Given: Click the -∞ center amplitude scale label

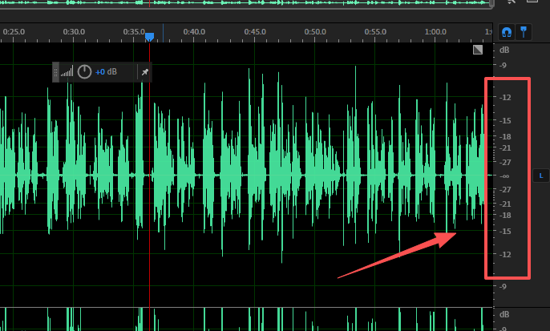Looking at the screenshot, I should (x=504, y=176).
